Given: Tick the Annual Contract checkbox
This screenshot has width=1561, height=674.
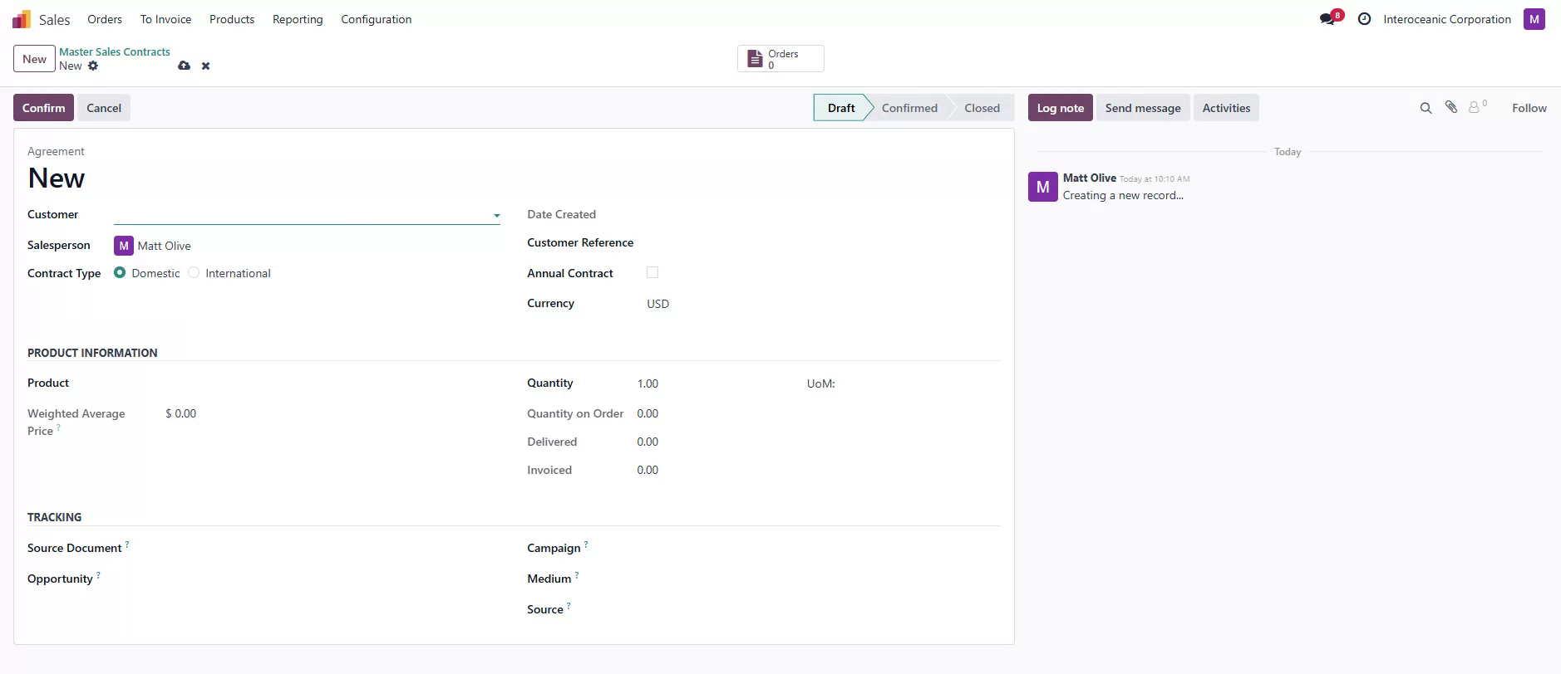Looking at the screenshot, I should tap(652, 272).
